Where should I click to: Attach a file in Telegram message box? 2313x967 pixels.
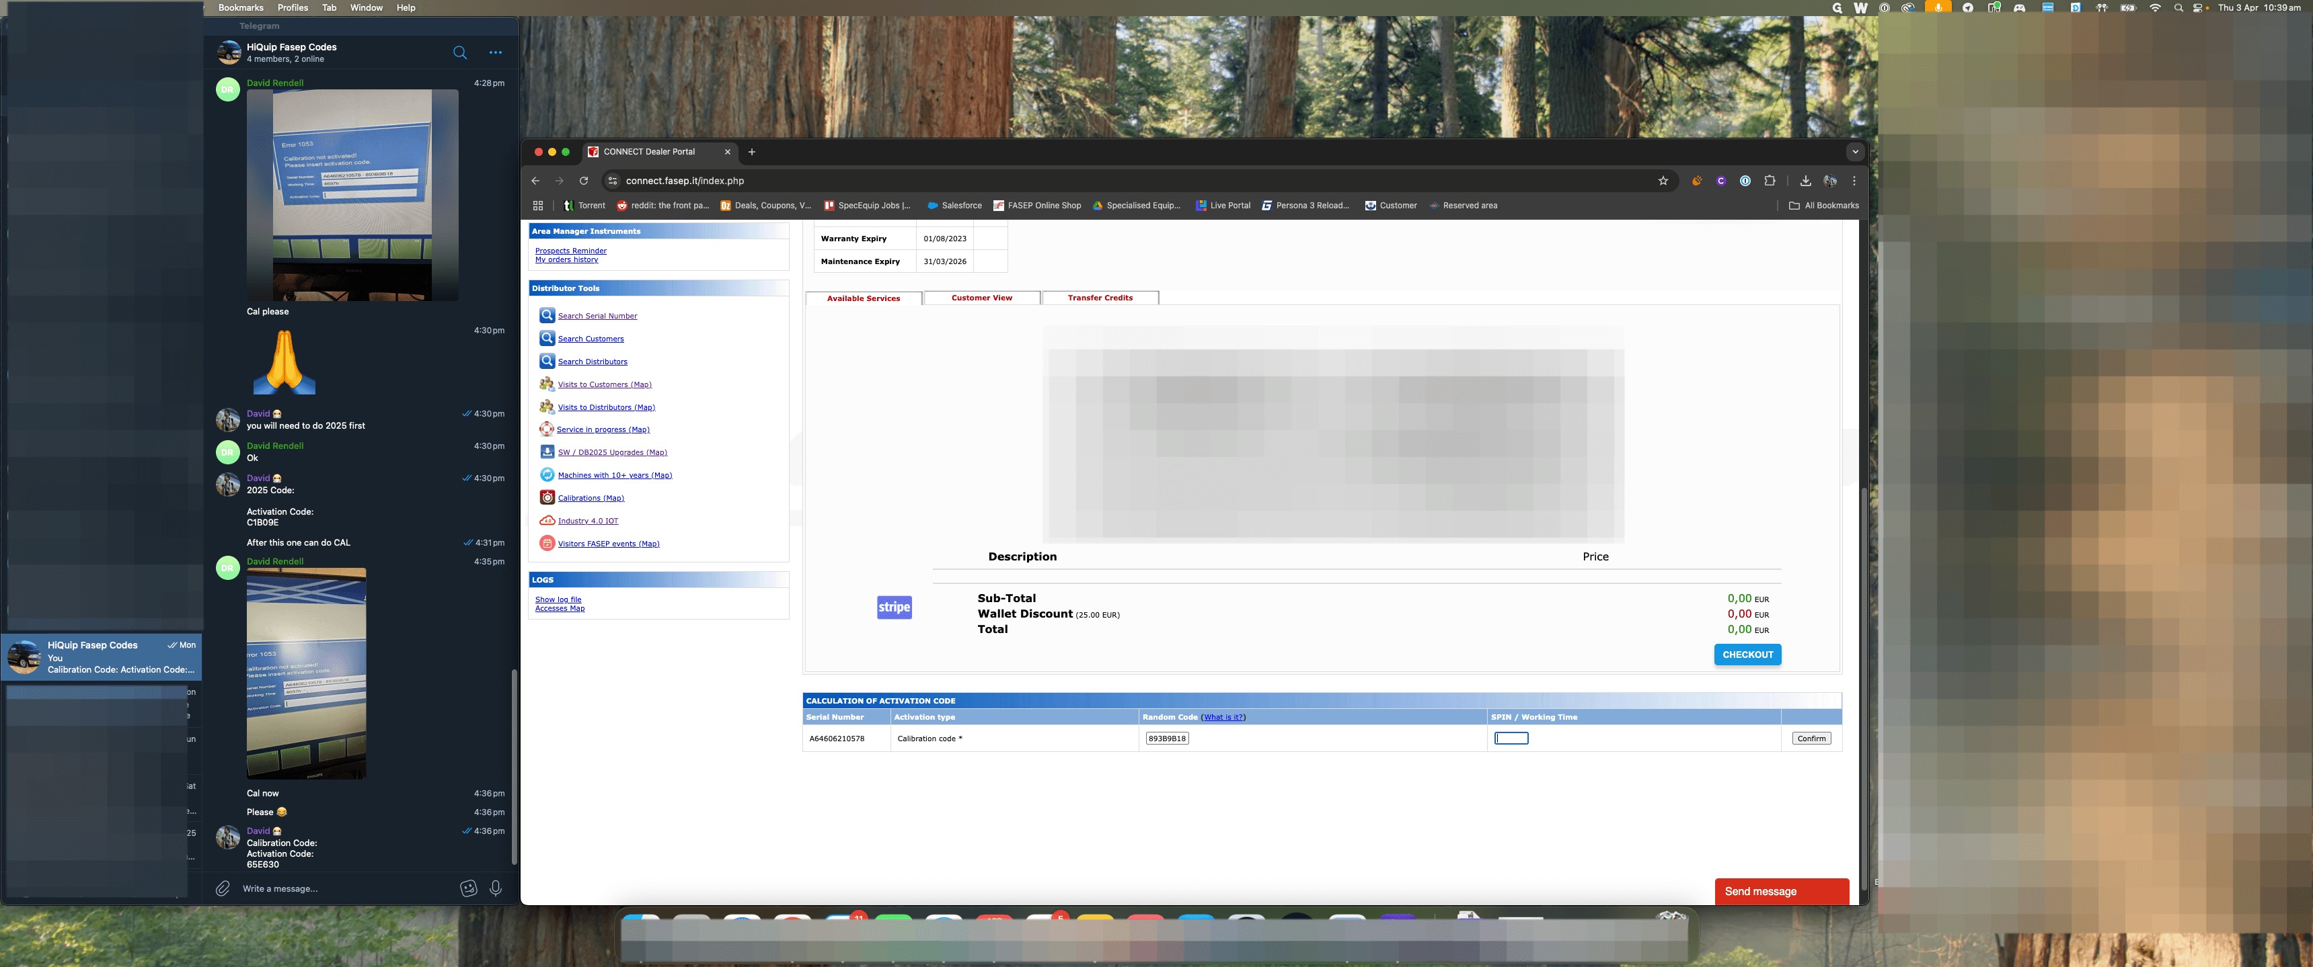223,888
